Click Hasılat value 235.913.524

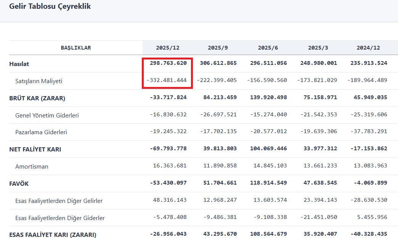click(x=369, y=63)
